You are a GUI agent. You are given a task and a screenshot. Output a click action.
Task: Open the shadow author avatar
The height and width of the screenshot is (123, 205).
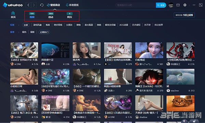137,117
